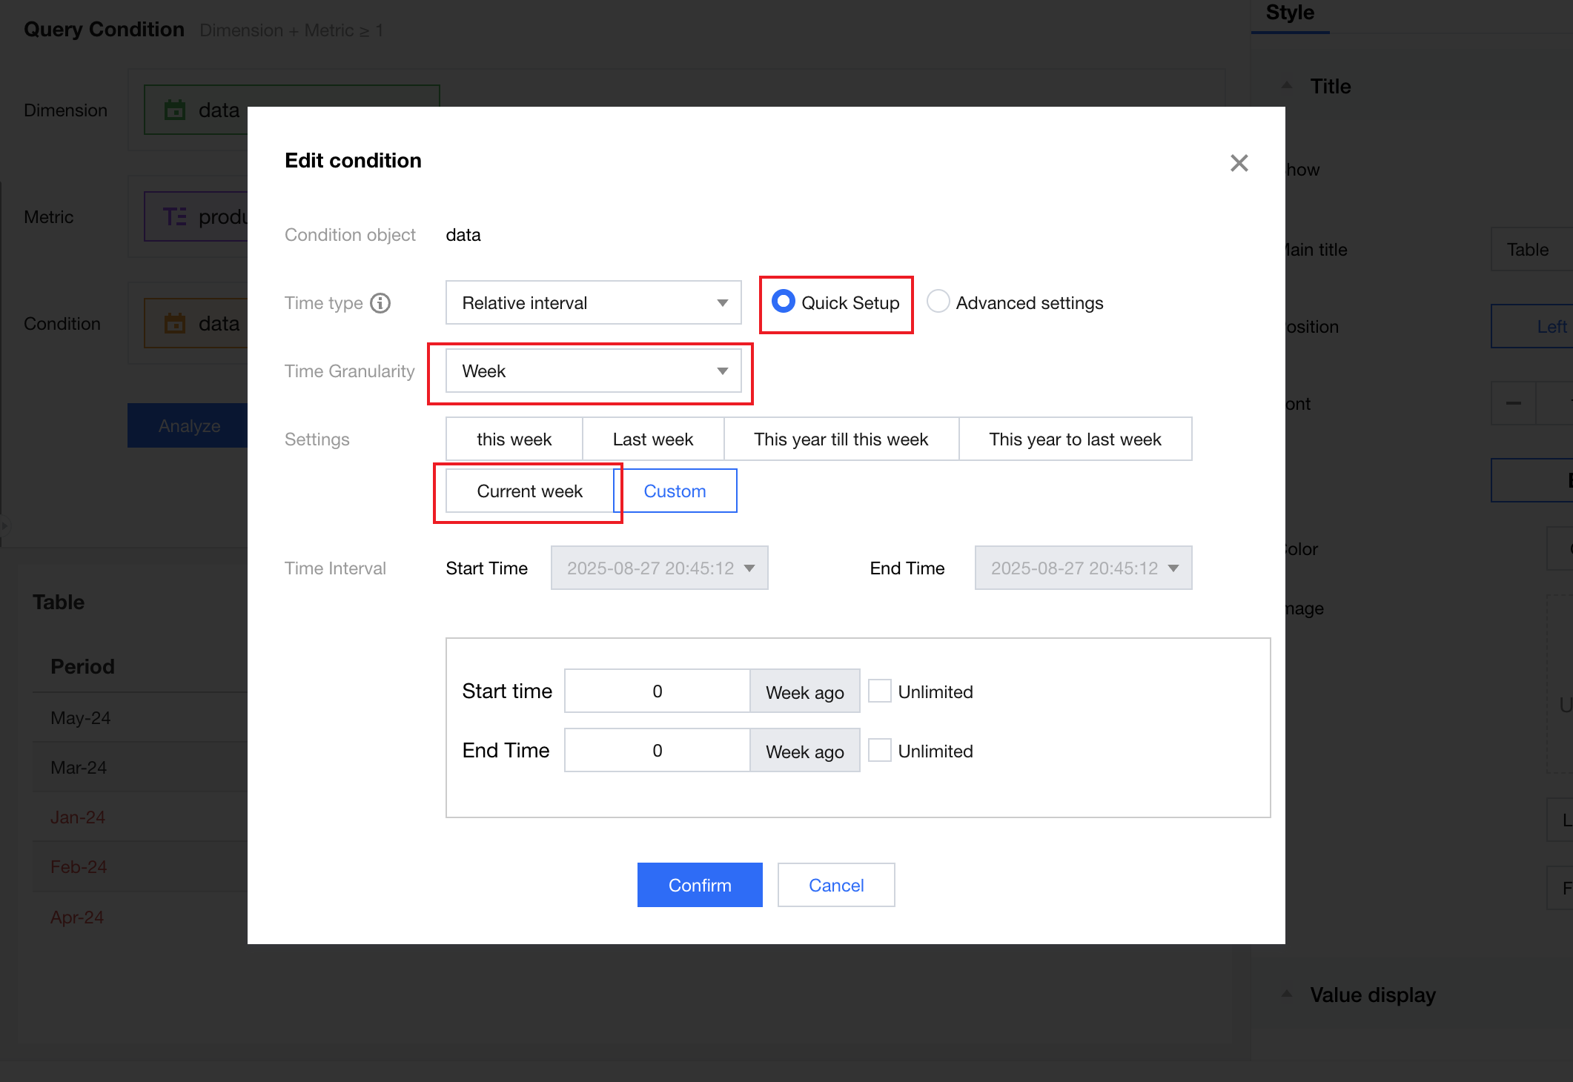1573x1082 pixels.
Task: Select the Quick Setup radio button
Action: (x=783, y=302)
